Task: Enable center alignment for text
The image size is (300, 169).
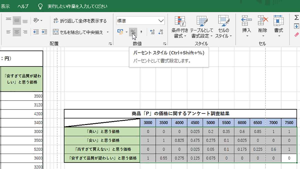Action: pyautogui.click(x=16, y=32)
